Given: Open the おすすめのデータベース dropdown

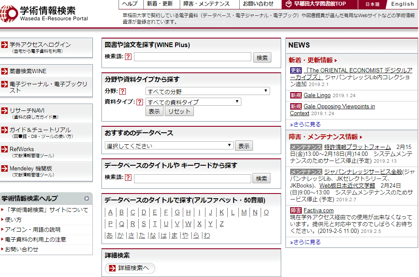Looking at the screenshot, I should pyautogui.click(x=169, y=146).
